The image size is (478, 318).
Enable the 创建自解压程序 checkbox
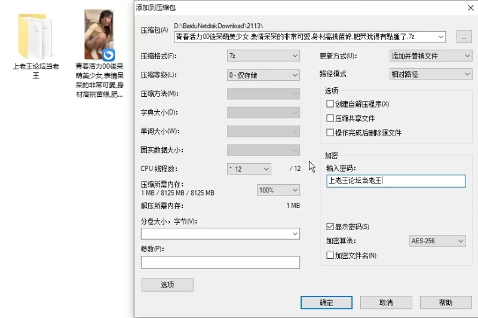[330, 104]
